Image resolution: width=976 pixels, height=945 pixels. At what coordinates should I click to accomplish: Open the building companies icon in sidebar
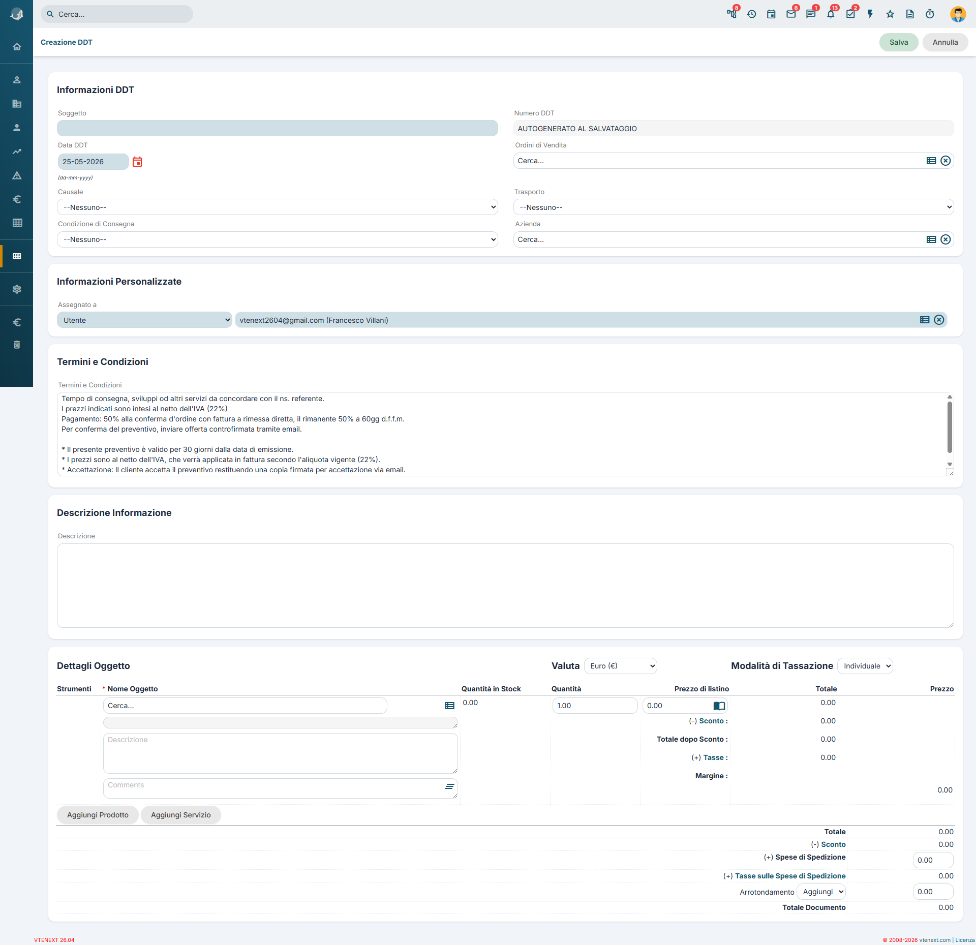coord(17,104)
